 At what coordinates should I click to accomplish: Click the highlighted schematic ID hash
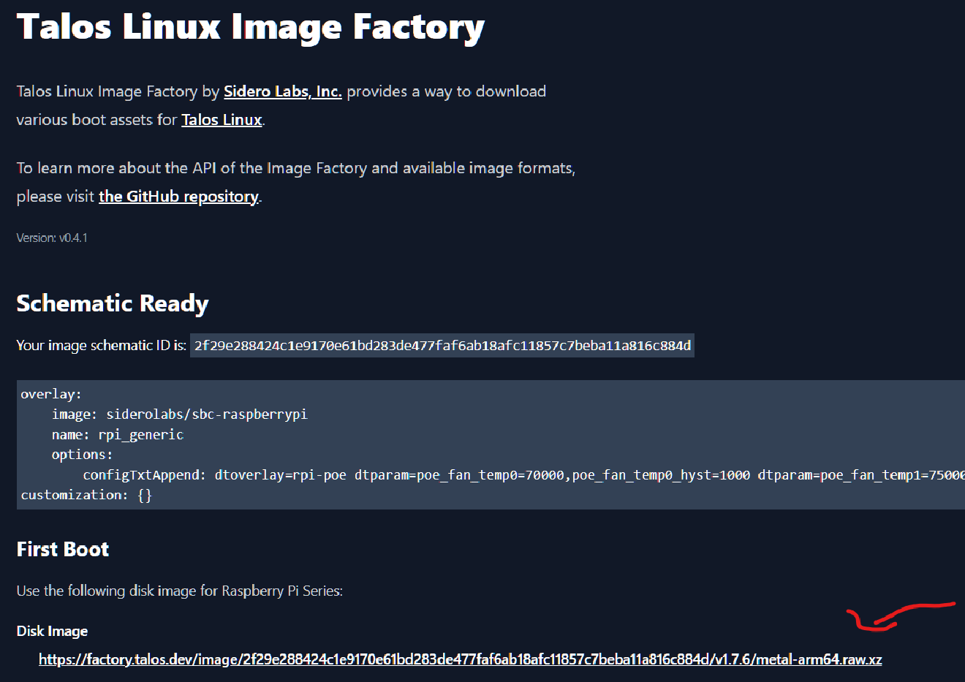point(442,346)
